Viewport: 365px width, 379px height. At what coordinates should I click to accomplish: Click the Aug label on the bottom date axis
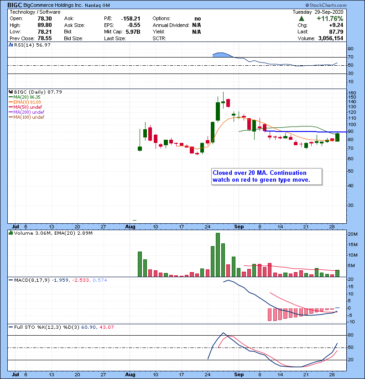[x=130, y=374]
